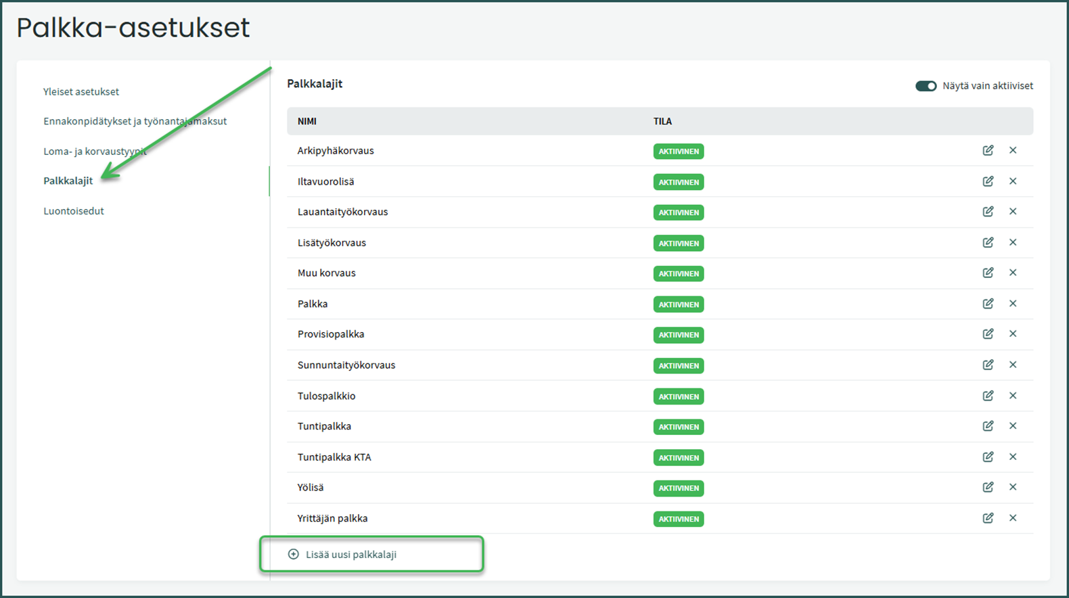Delete the Yrittäjän palkka row

[1013, 518]
